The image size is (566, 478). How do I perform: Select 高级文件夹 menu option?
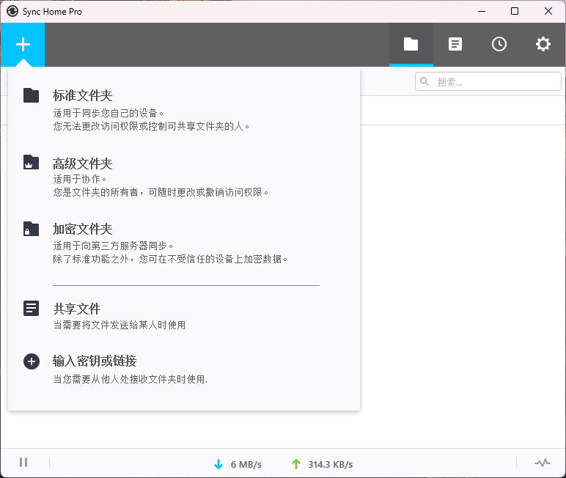(x=82, y=163)
